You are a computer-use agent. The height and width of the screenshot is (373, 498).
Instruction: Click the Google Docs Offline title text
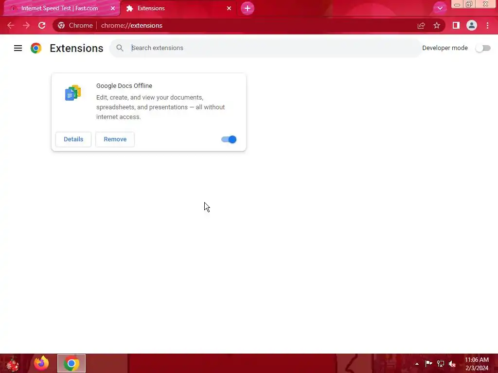124,85
